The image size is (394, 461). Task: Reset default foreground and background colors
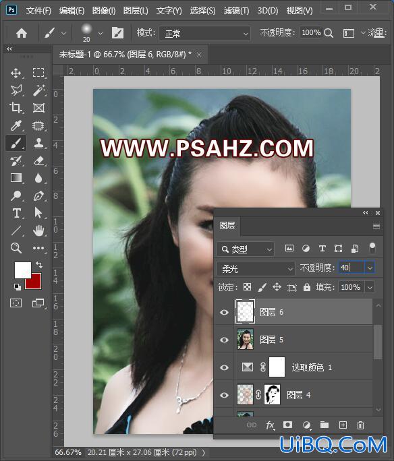click(18, 286)
